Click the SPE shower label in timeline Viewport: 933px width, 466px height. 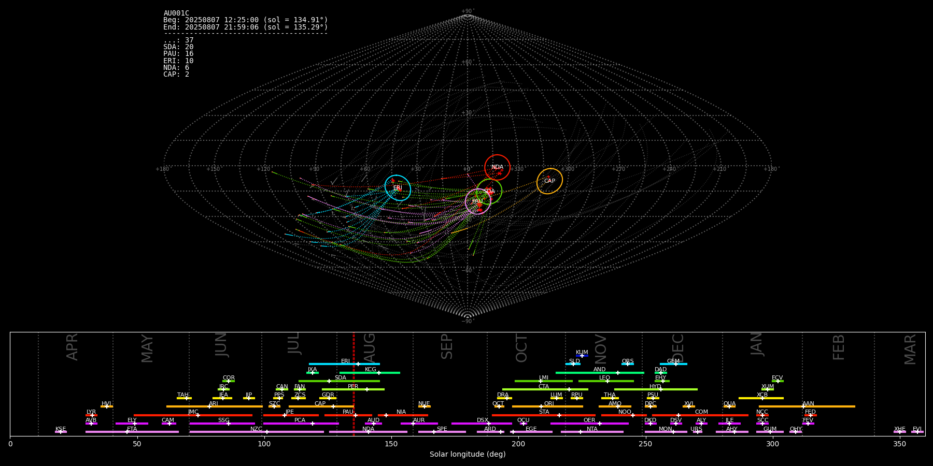tap(442, 429)
